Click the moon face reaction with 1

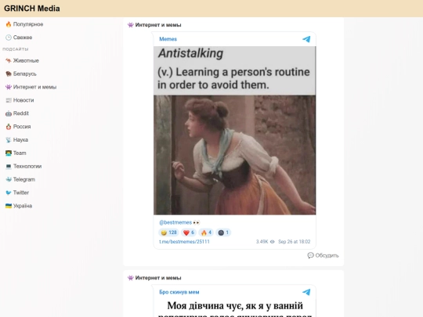[223, 232]
